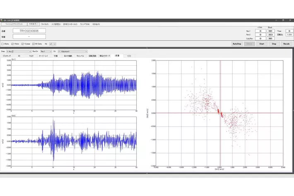Open the Hz multiplier dropdown
294x196 pixels.
tap(53, 43)
